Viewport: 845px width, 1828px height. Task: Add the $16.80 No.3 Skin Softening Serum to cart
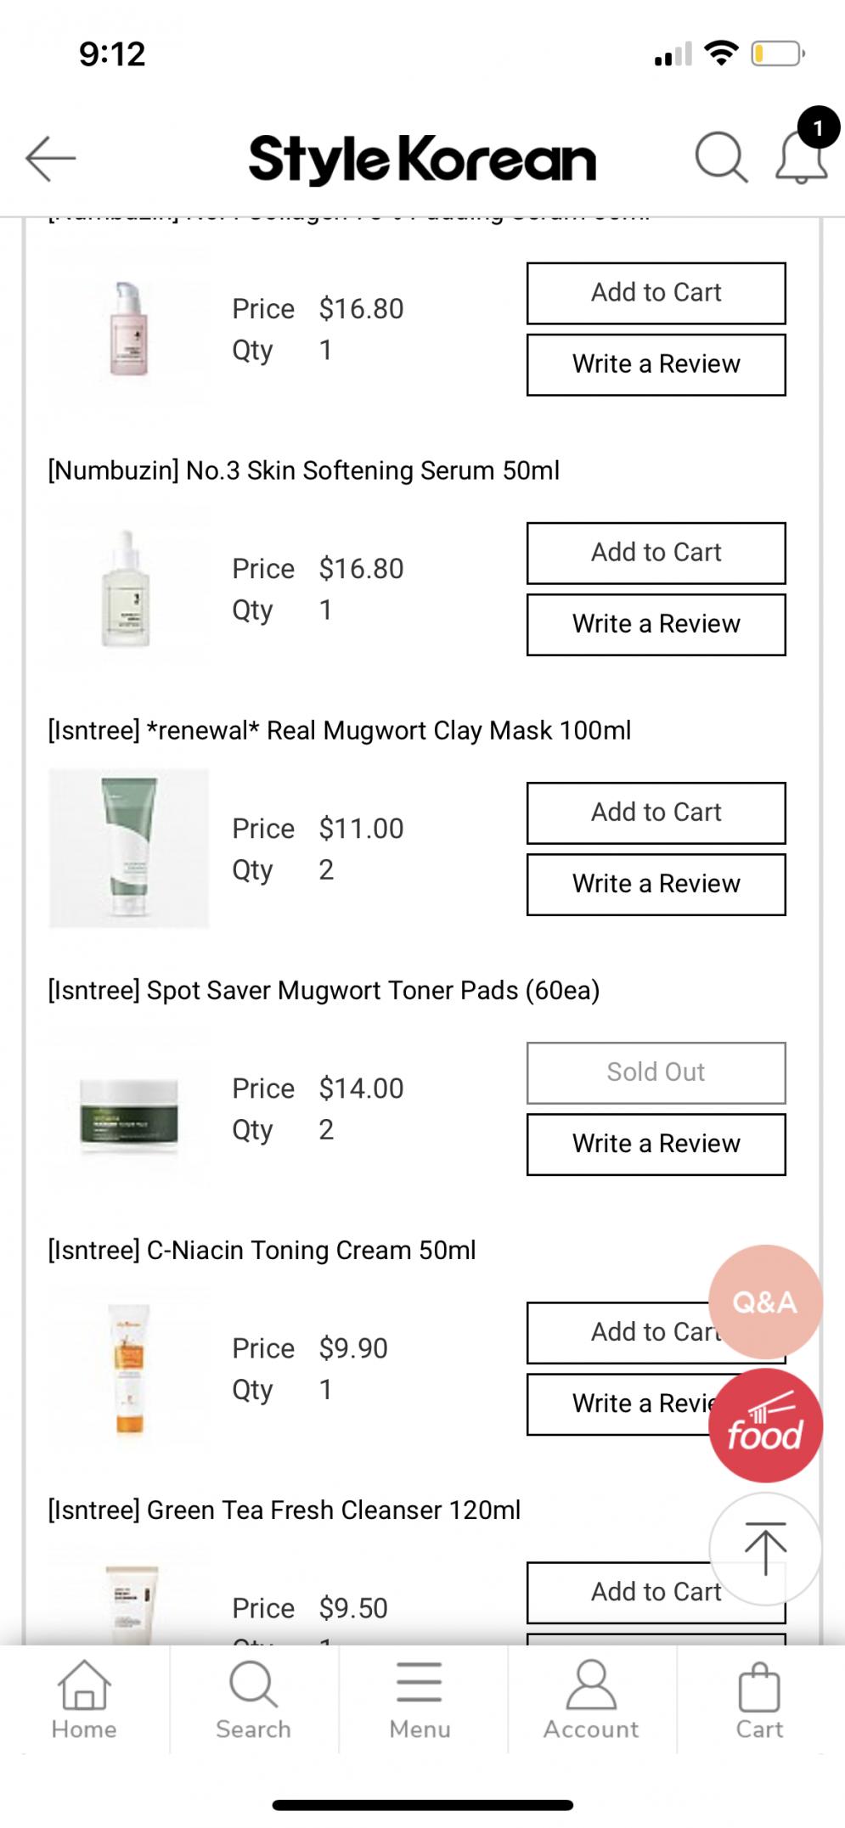[x=656, y=553]
